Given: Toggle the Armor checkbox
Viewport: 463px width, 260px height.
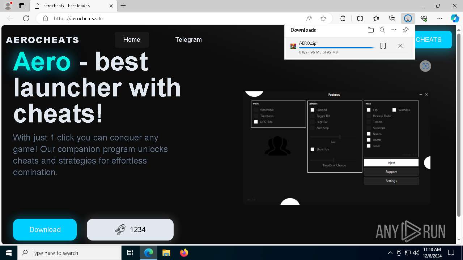Looking at the screenshot, I should click(x=369, y=146).
